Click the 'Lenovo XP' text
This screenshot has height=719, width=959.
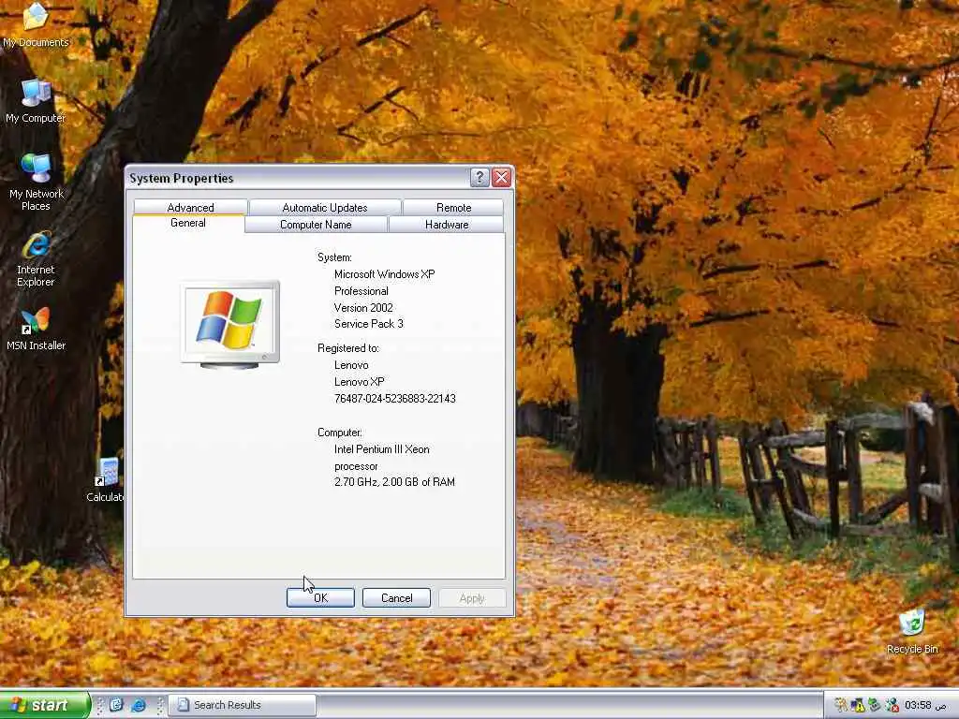point(359,382)
